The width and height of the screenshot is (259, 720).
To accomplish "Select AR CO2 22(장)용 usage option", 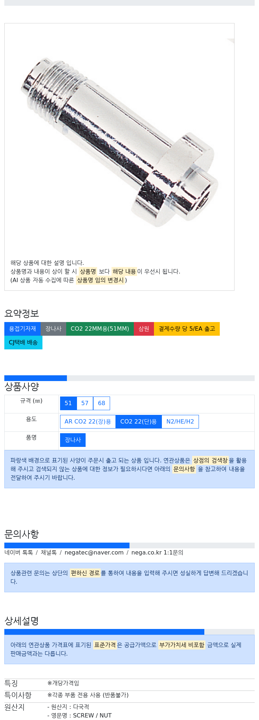I will [88, 422].
